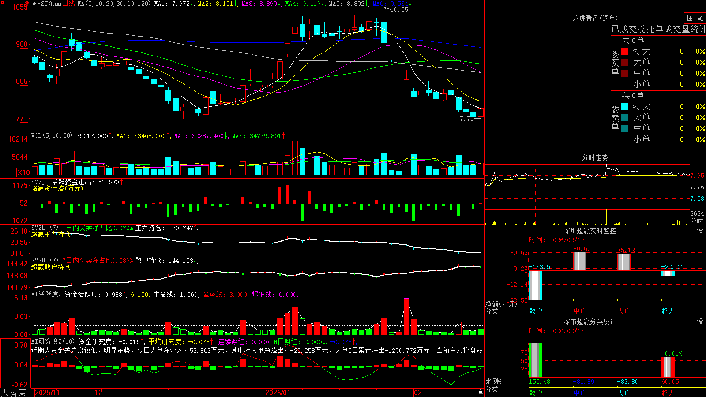The image size is (706, 397).
Task: Click the 超赢主力持仓 yellow label
Action: point(51,234)
